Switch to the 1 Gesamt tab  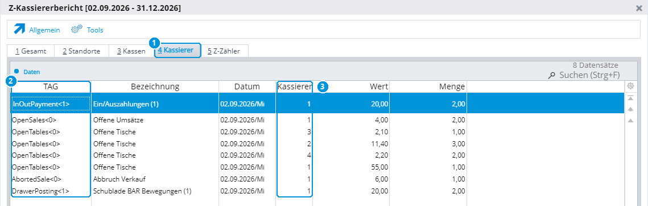coord(31,51)
